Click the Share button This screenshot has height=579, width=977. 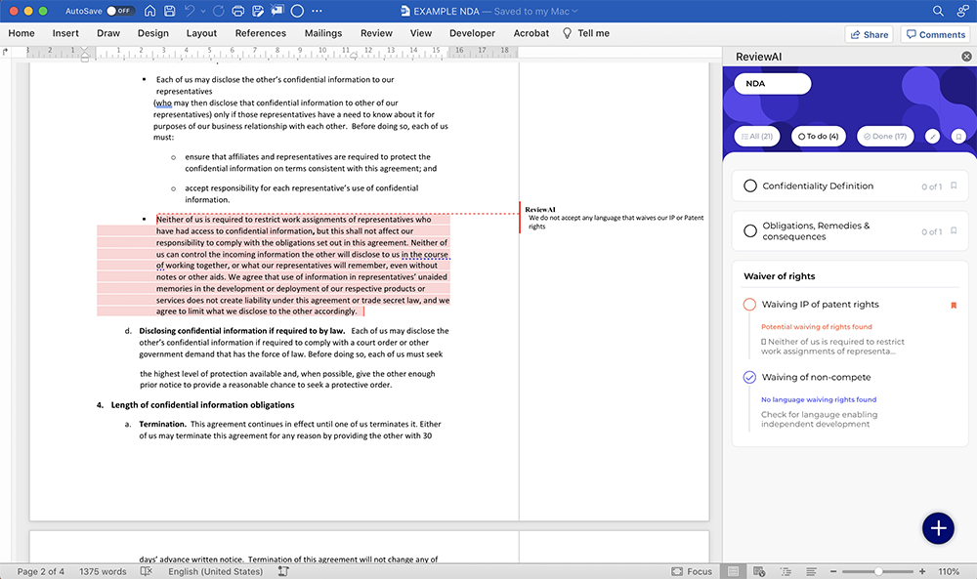click(870, 34)
